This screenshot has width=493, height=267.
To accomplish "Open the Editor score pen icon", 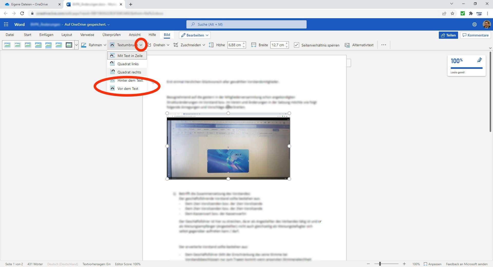I will click(x=479, y=60).
